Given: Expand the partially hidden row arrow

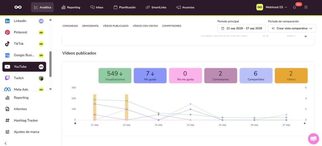Looking at the screenshot, I should [x=306, y=36].
